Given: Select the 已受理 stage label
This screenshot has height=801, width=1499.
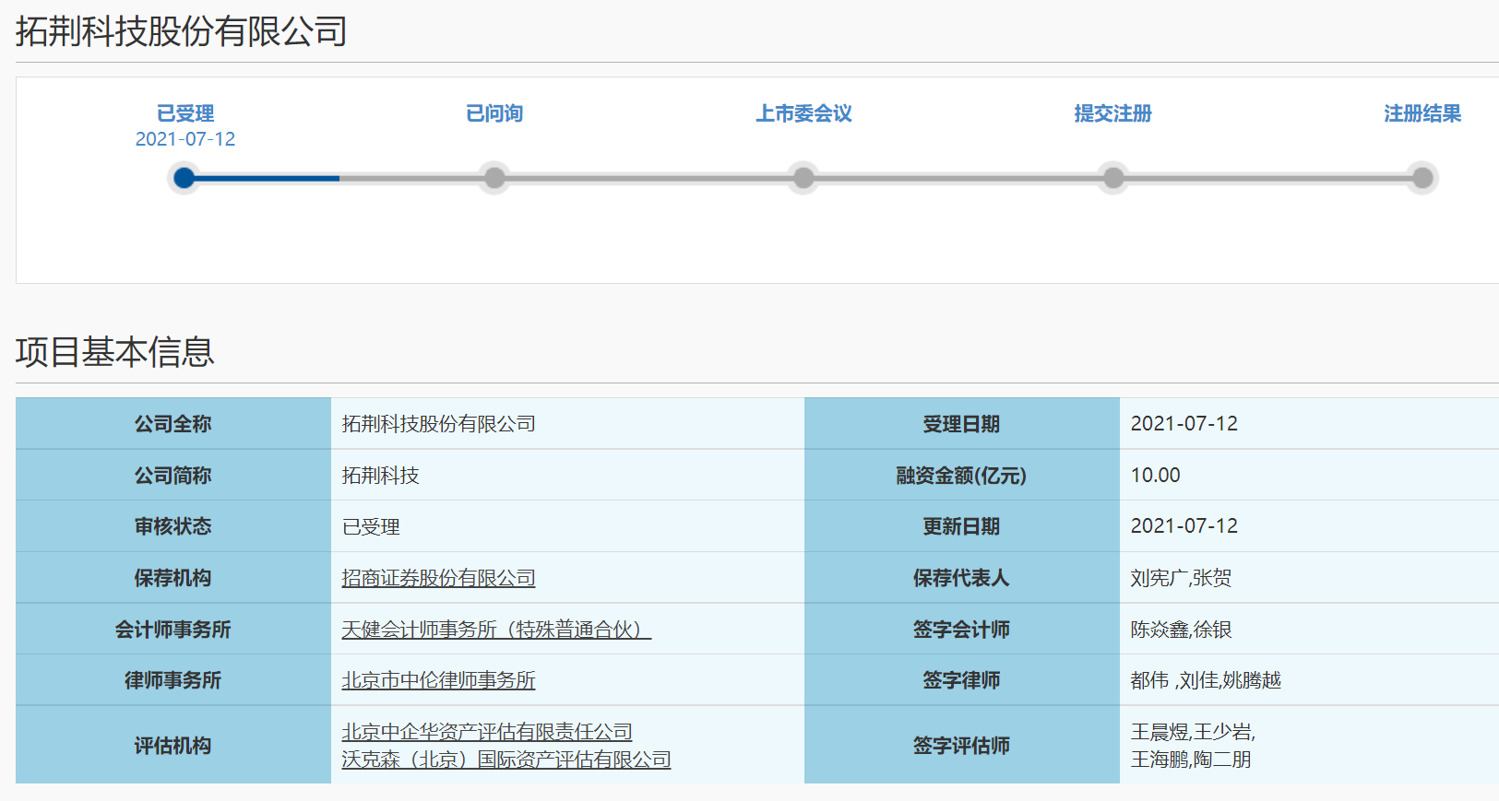Looking at the screenshot, I should click(185, 113).
